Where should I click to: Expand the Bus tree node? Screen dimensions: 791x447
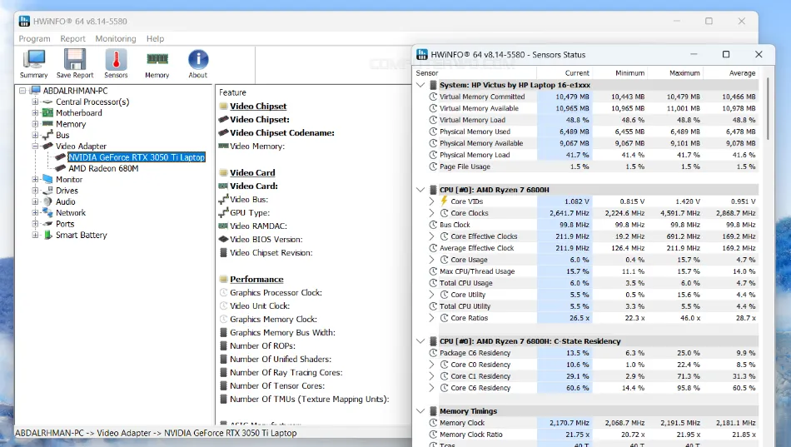point(35,135)
